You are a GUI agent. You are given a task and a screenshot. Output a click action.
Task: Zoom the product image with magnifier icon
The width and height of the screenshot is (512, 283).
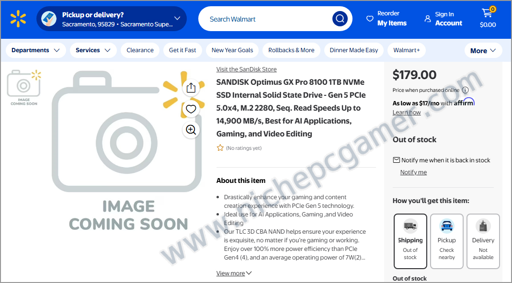click(x=191, y=130)
